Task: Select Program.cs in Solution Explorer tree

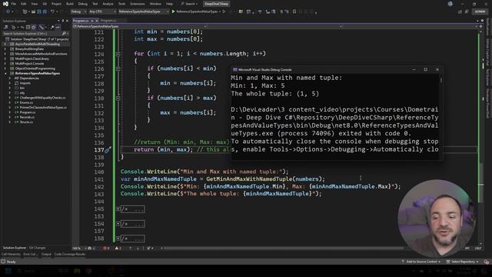Action: (28, 112)
